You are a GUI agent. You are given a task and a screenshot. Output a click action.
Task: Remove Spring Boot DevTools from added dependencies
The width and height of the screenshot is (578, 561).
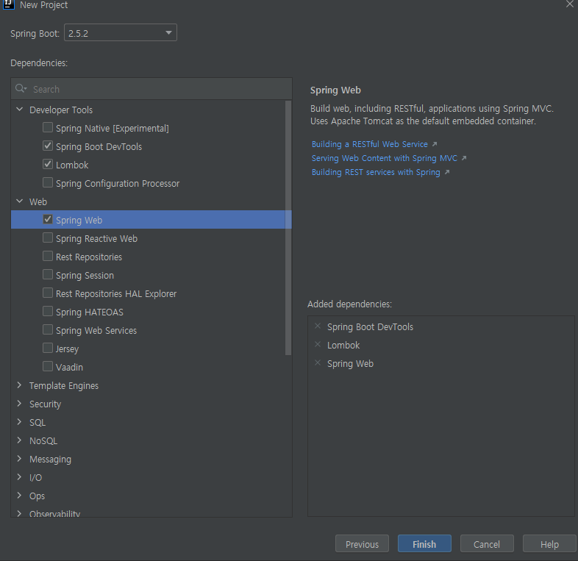pos(318,326)
